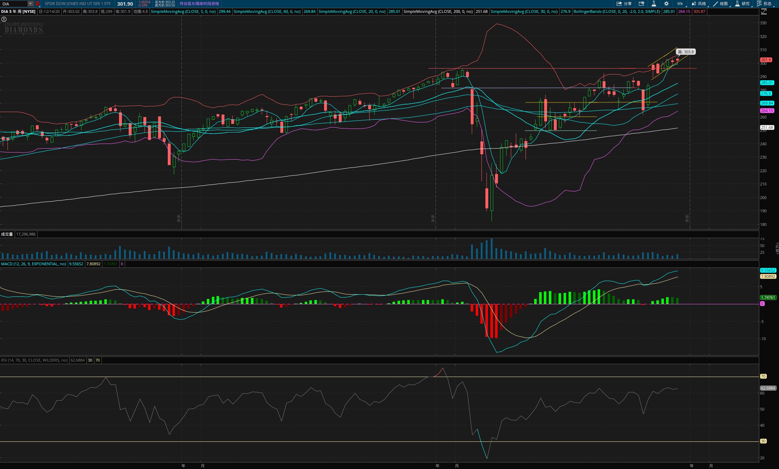Screen dimensions: 779x469
Task: Click the MACD signal 7.80892 axis label
Action: click(x=768, y=276)
